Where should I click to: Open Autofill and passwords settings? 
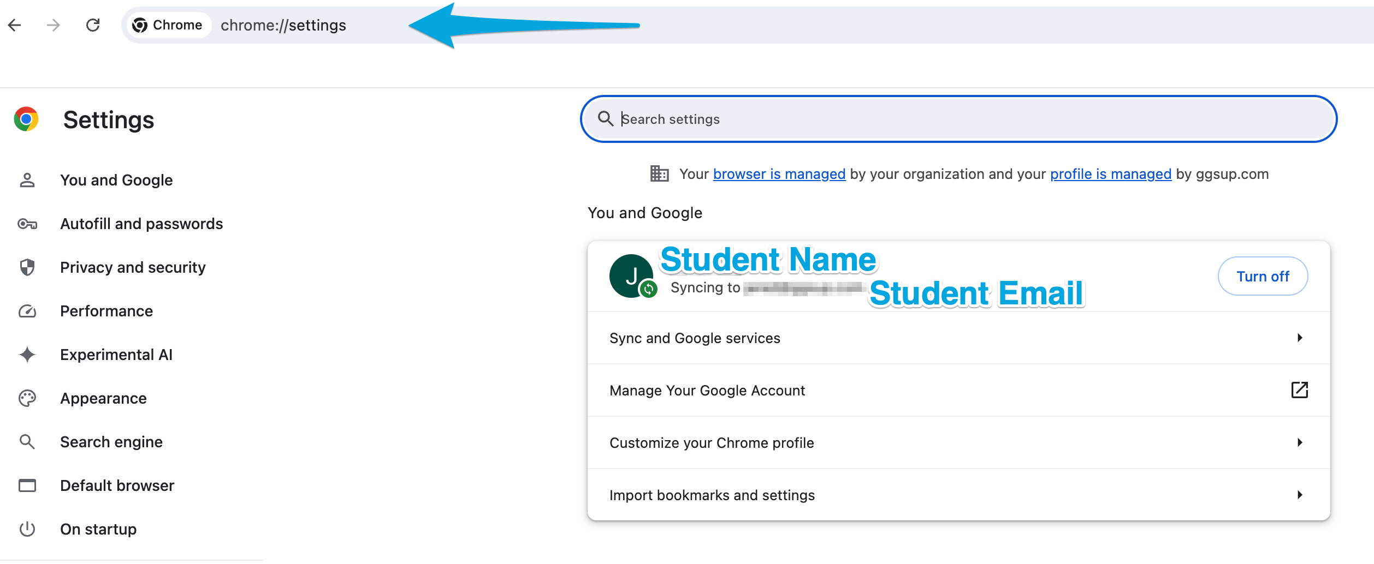pyautogui.click(x=141, y=224)
